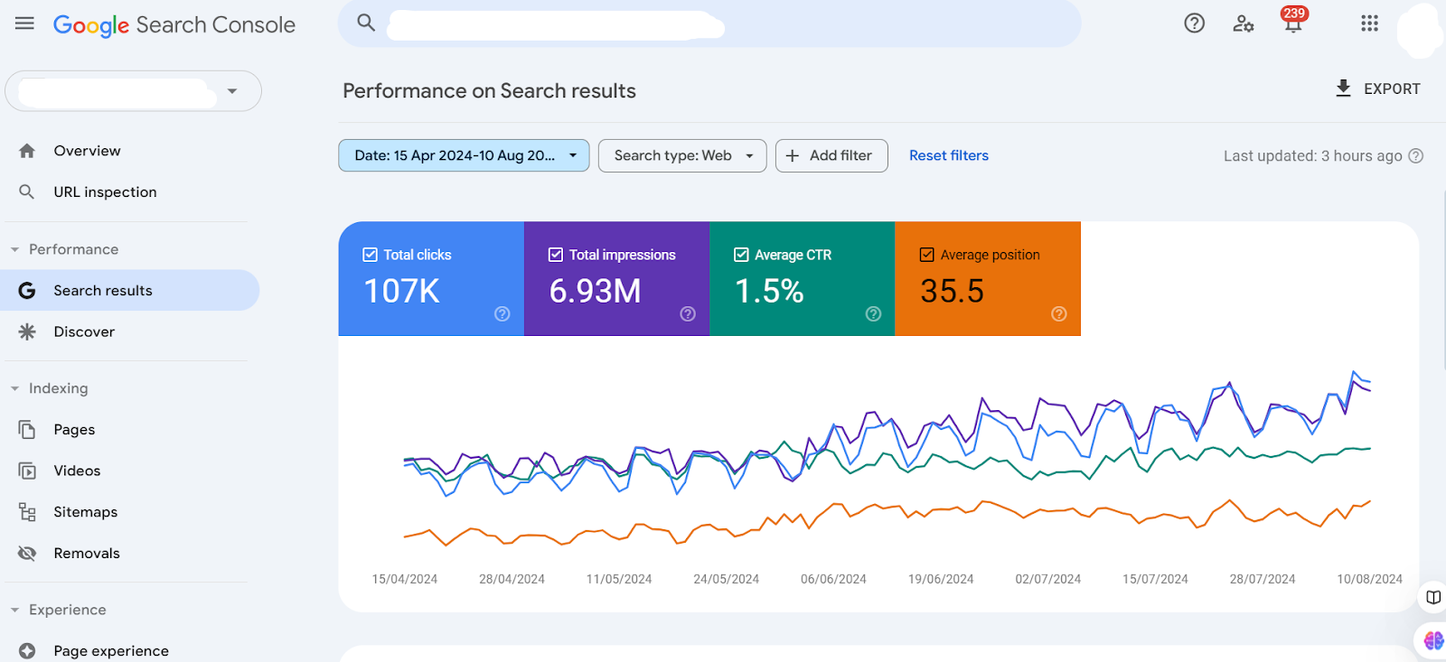
Task: Click the Google Search Console logo
Action: click(174, 25)
